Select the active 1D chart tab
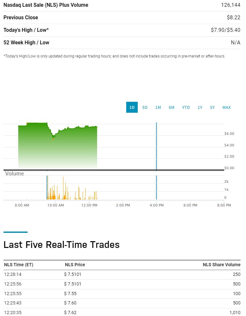The height and width of the screenshot is (316, 246). [132, 107]
